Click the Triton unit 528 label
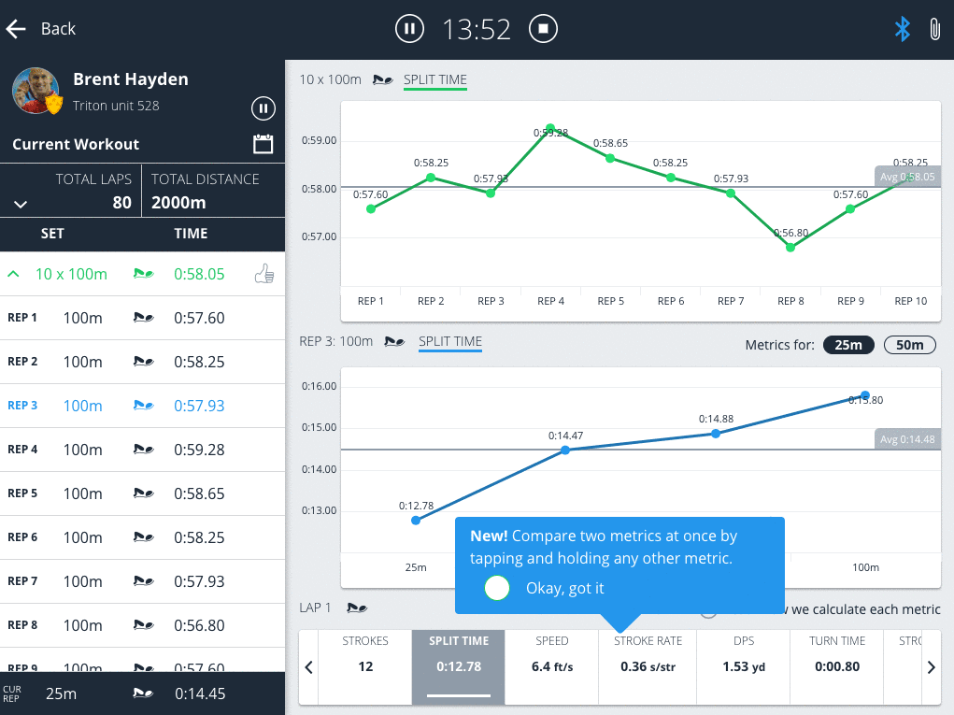The width and height of the screenshot is (954, 715). tap(116, 106)
